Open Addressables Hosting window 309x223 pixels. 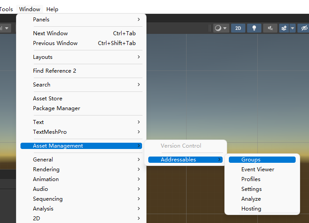pyautogui.click(x=262, y=209)
